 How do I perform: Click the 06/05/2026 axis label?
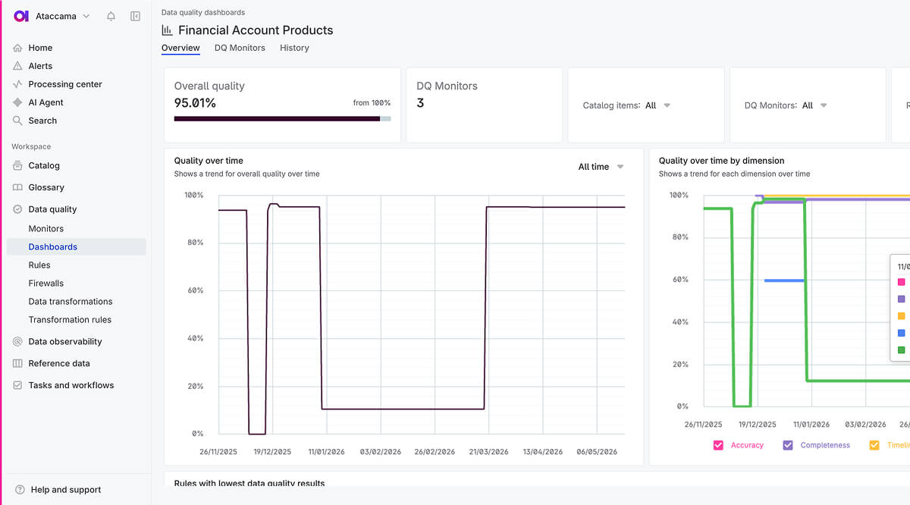598,452
